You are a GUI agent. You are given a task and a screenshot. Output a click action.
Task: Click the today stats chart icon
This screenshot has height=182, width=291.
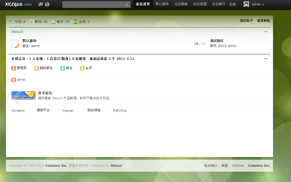(x=11, y=21)
